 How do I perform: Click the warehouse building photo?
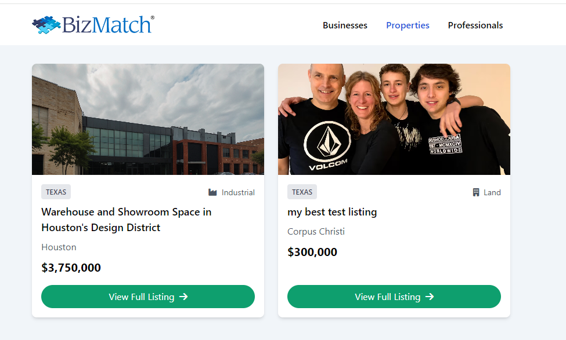coord(148,119)
